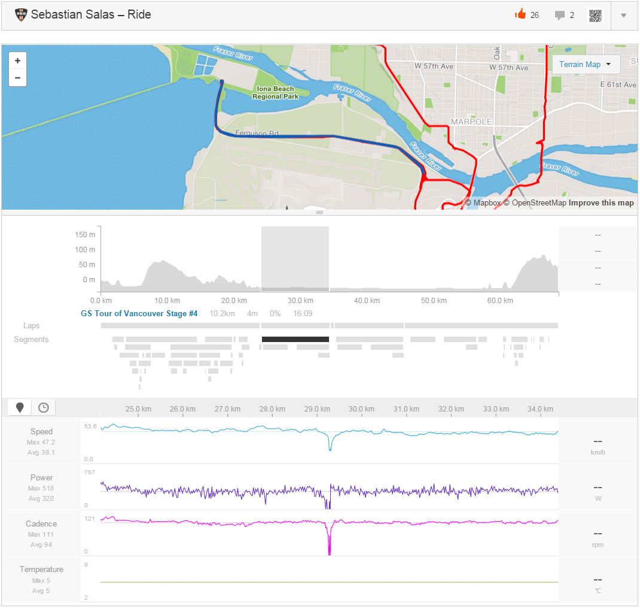Click the Mapbox attribution link
The width and height of the screenshot is (640, 608).
click(486, 202)
